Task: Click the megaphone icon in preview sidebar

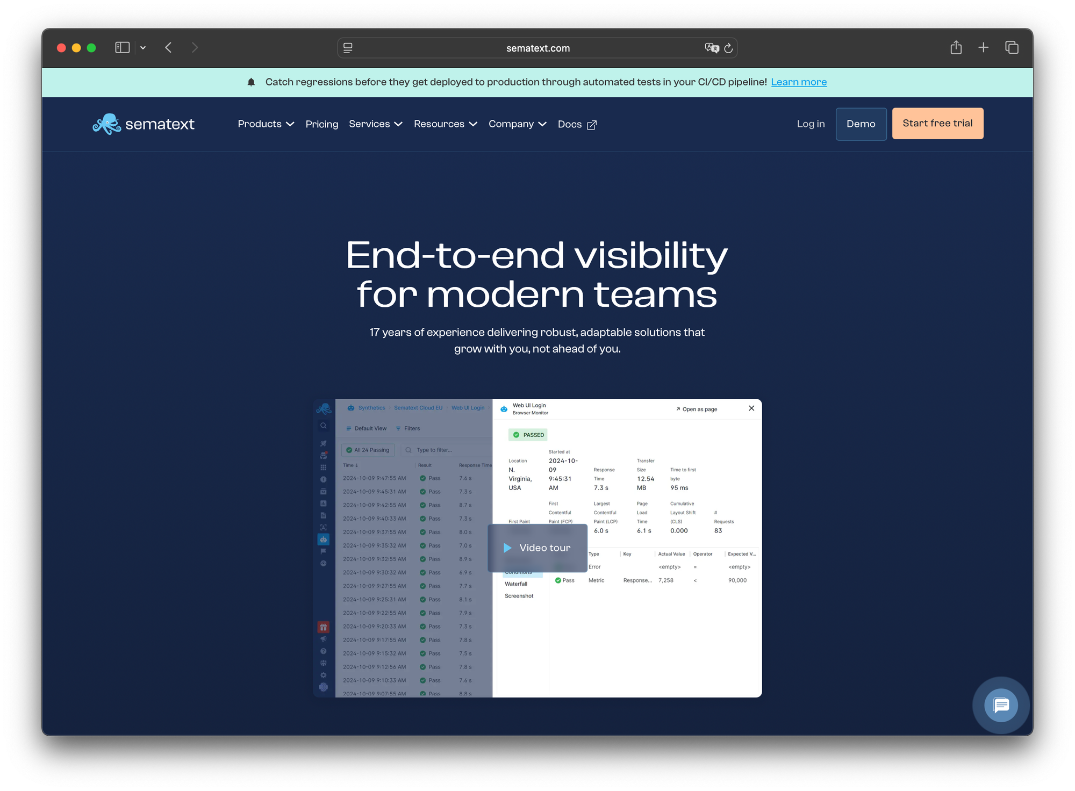Action: click(324, 639)
